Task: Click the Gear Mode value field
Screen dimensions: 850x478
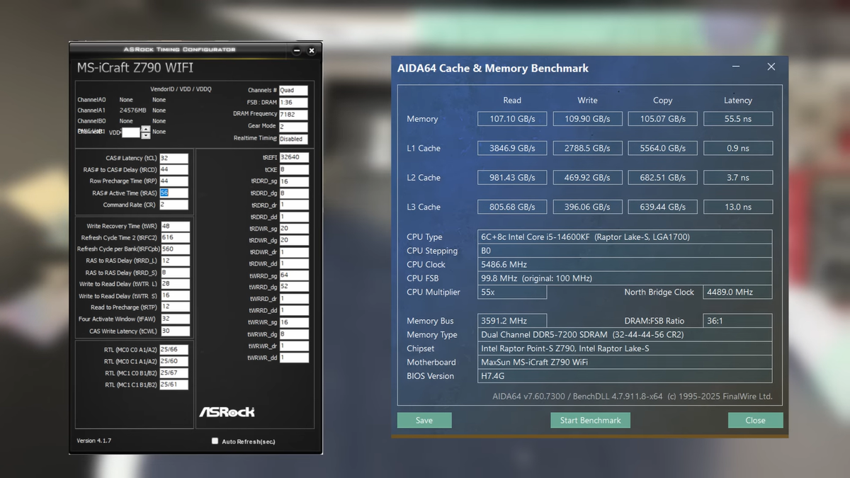Action: click(x=293, y=126)
